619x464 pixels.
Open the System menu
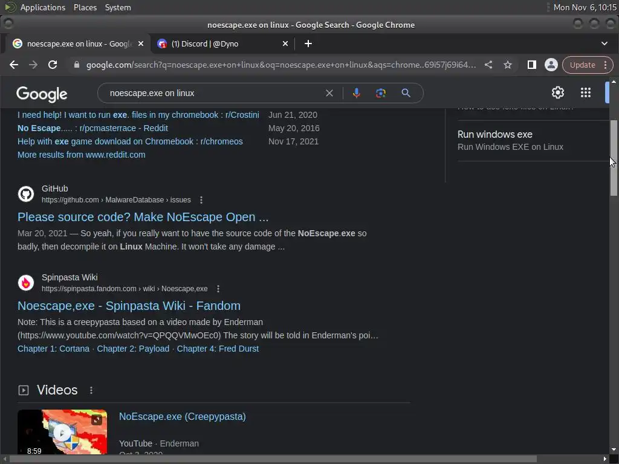pyautogui.click(x=118, y=7)
